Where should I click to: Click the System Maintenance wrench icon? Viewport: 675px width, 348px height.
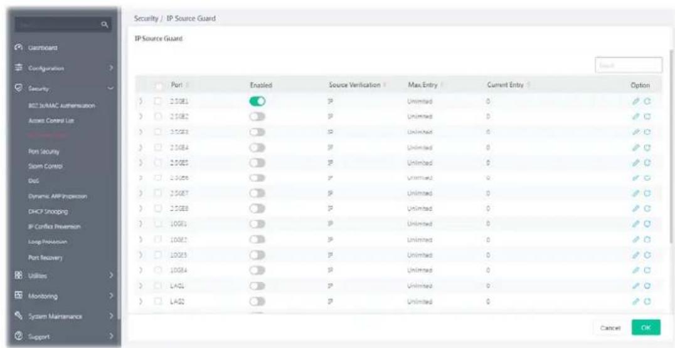(20, 317)
